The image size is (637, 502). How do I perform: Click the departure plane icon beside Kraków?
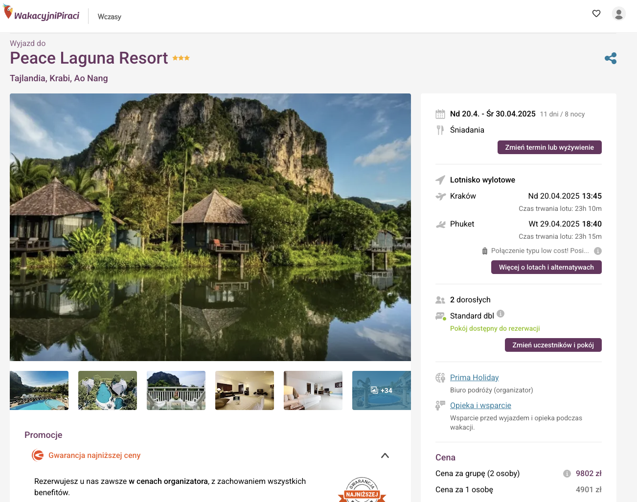pos(441,196)
